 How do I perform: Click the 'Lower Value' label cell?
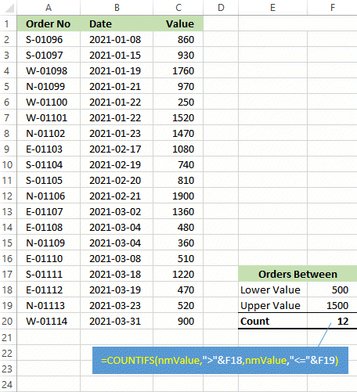(272, 290)
